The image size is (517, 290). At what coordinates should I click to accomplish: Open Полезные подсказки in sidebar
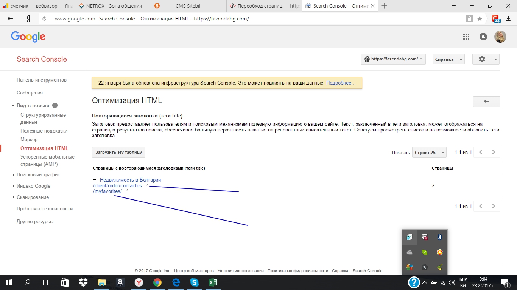coord(44,131)
